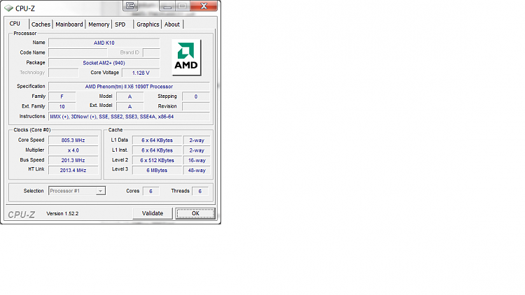Click the processor Name field AMD K10
The width and height of the screenshot is (525, 295).
coord(104,43)
